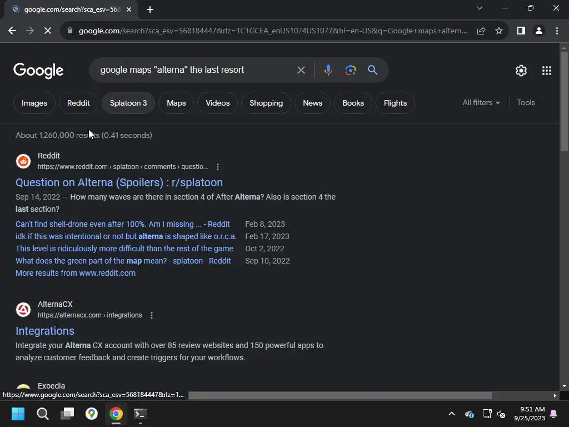
Task: Open the clock showing 9:51 AM
Action: (x=530, y=414)
